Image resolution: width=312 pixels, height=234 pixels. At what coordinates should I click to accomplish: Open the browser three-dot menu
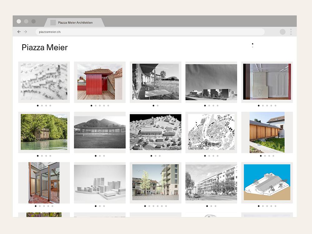(x=291, y=32)
